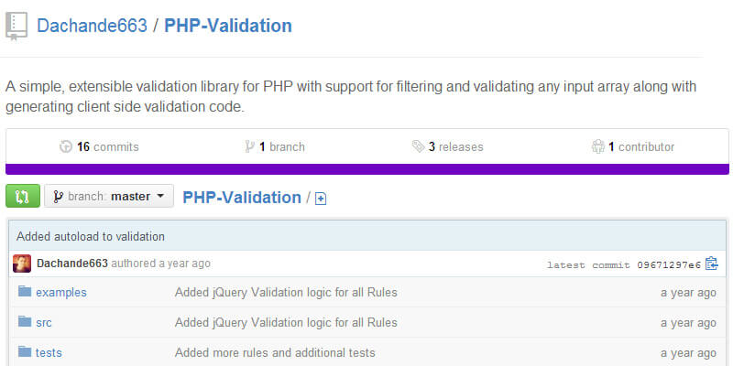This screenshot has height=366, width=733.
Task: Click the PHP-Validation repo title link
Action: [228, 26]
